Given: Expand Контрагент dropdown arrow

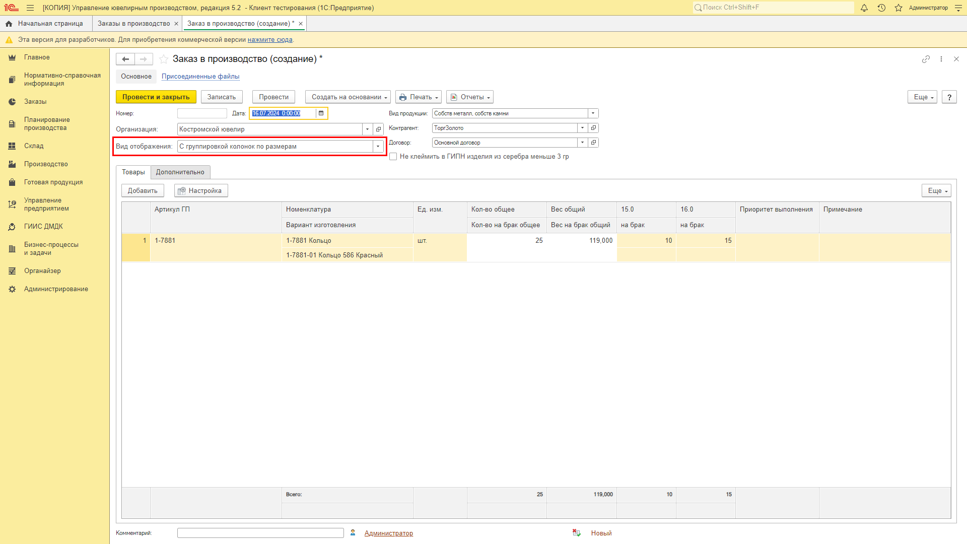Looking at the screenshot, I should click(x=583, y=128).
